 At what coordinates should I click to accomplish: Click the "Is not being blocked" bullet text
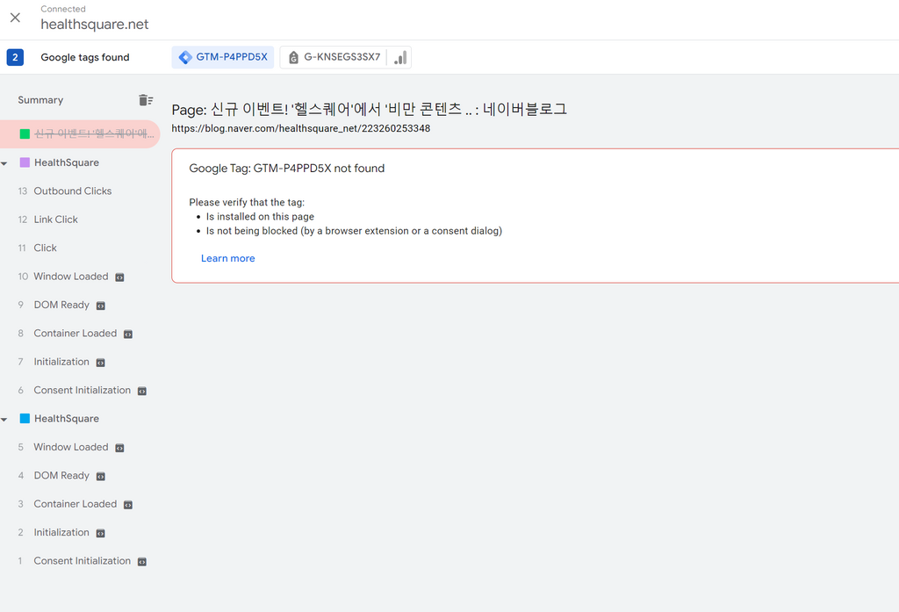pos(355,231)
